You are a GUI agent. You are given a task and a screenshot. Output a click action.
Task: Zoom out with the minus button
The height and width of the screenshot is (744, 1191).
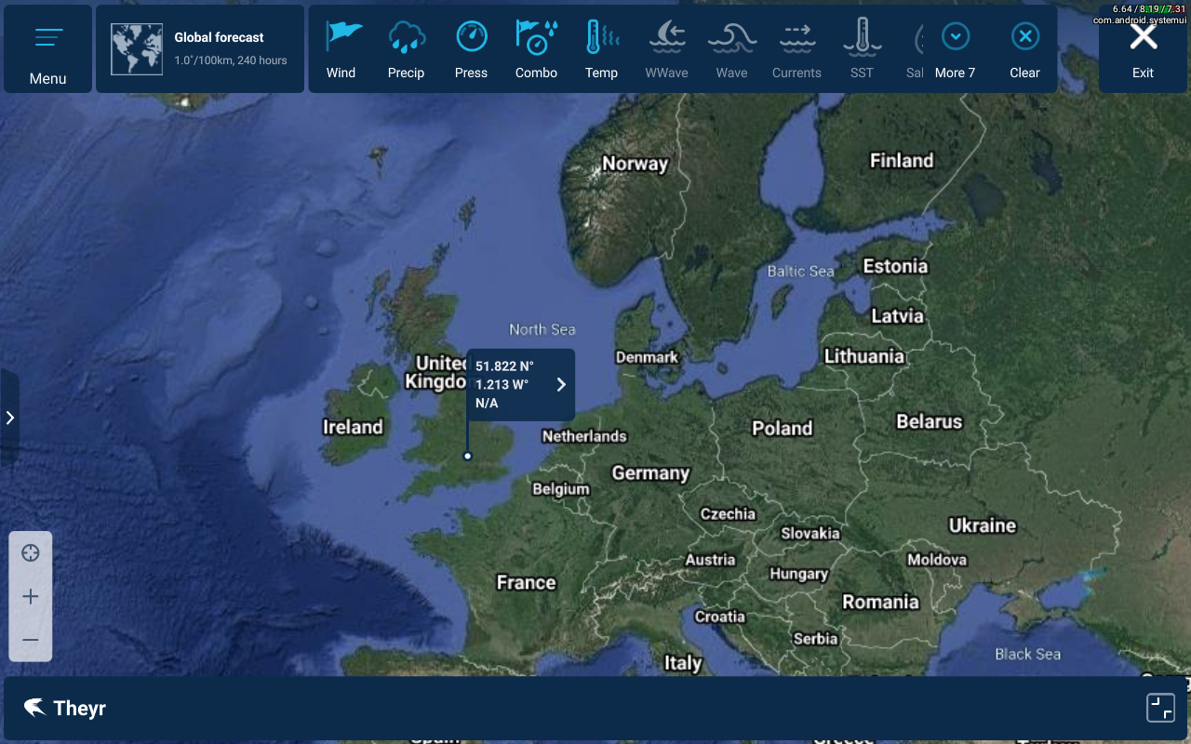click(31, 641)
